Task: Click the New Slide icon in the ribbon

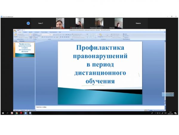Action: pos(31,35)
